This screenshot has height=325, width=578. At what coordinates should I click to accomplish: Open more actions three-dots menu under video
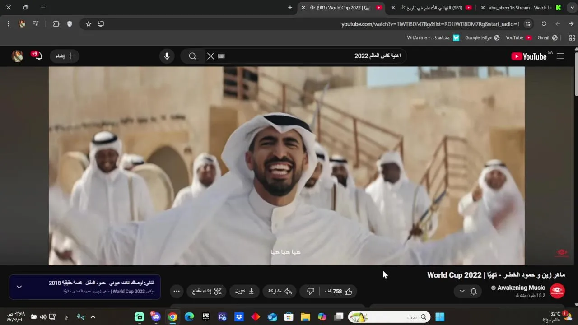(x=177, y=291)
